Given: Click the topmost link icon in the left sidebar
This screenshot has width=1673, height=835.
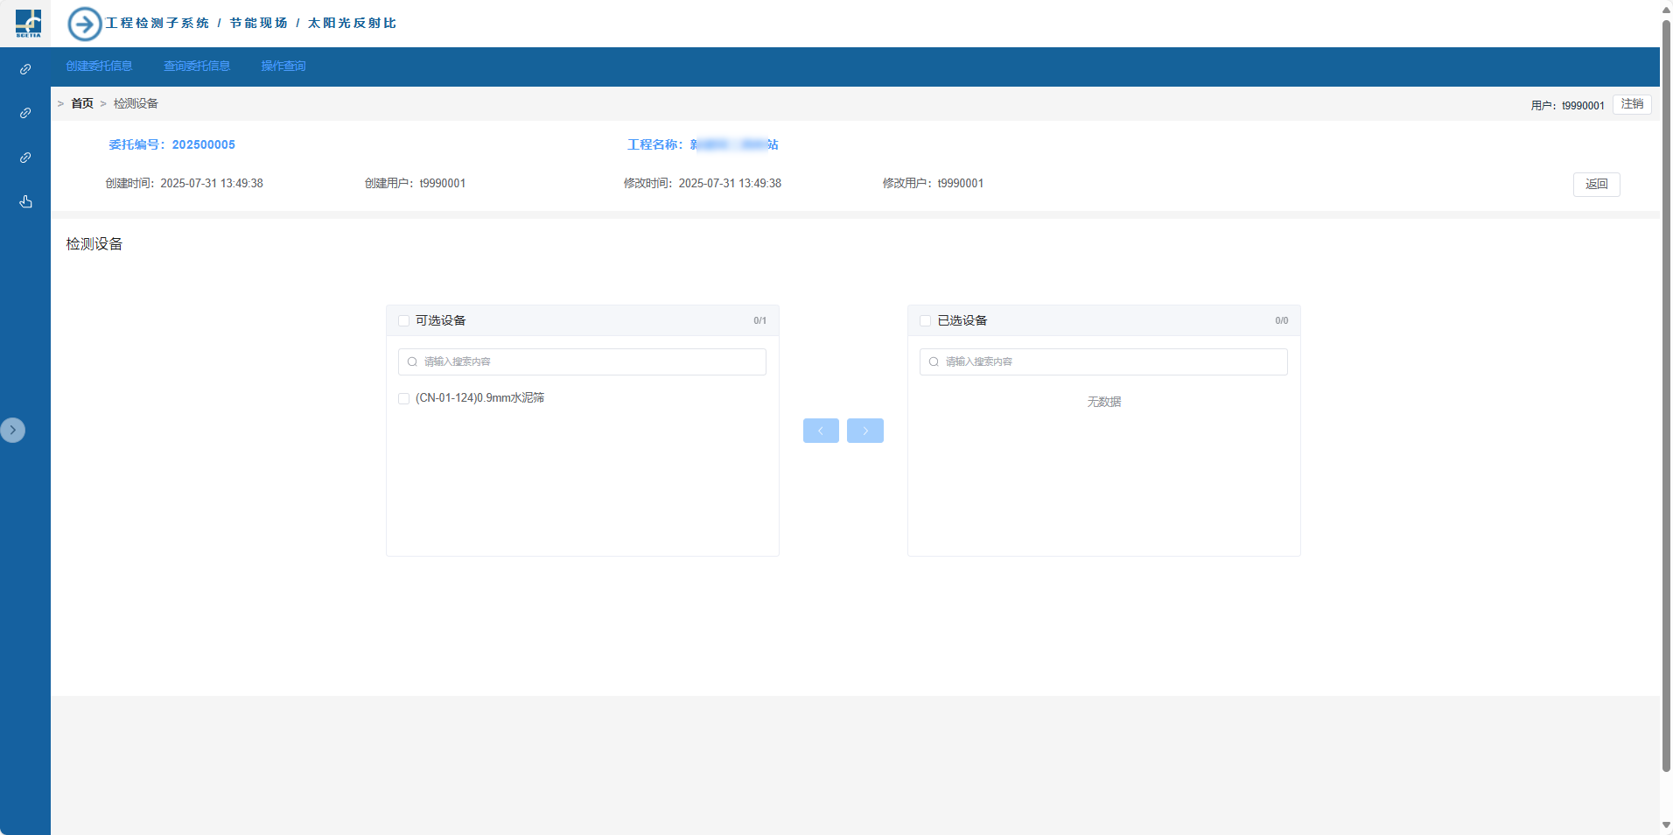Looking at the screenshot, I should [25, 69].
